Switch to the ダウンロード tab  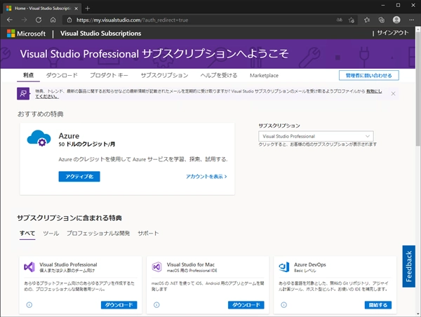tap(62, 75)
